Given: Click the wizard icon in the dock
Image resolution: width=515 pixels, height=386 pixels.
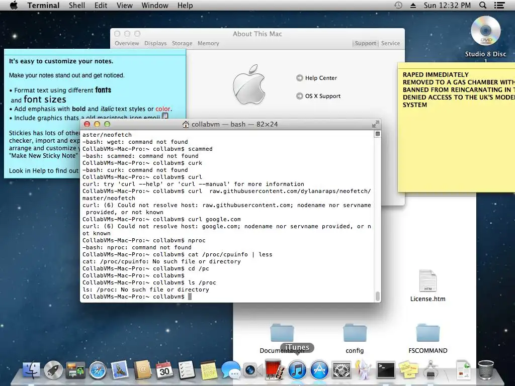Looking at the screenshot, I should pyautogui.click(x=364, y=370).
